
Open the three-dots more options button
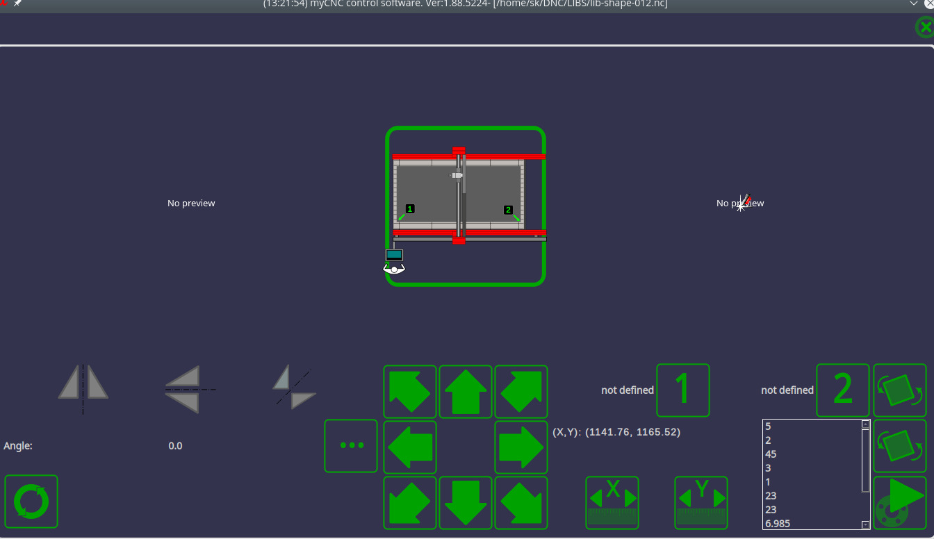351,446
